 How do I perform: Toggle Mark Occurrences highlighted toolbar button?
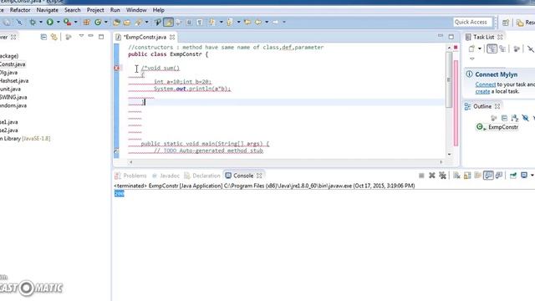tap(168, 23)
